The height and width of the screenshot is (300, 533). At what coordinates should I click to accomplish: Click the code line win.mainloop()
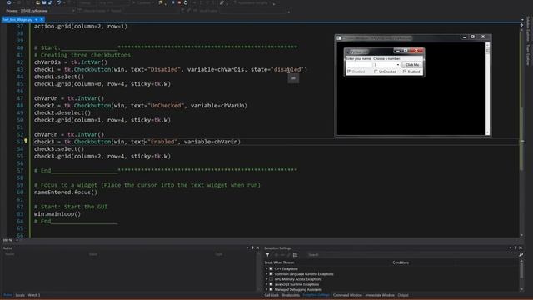(x=57, y=214)
